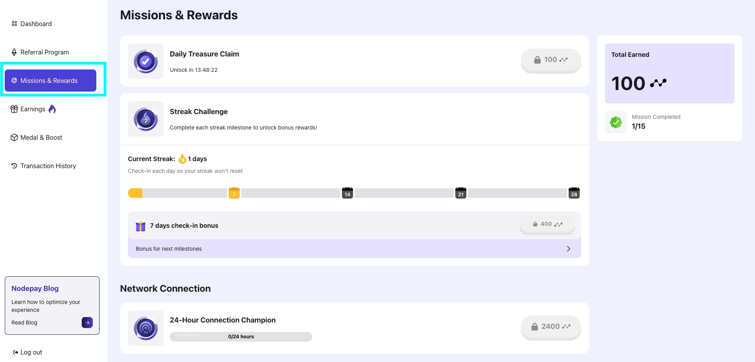Open Transaction History clock icon
The width and height of the screenshot is (755, 362).
(14, 166)
